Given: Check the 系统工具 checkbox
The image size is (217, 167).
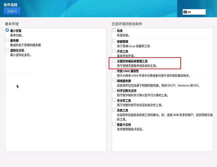Looking at the screenshot, I should tap(114, 110).
